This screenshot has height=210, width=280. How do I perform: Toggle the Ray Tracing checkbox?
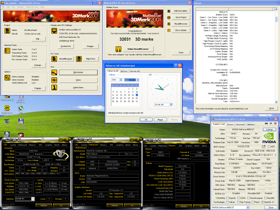(238, 202)
